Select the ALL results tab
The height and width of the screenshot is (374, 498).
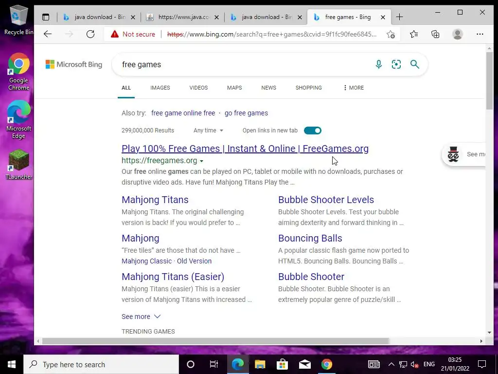pyautogui.click(x=126, y=88)
